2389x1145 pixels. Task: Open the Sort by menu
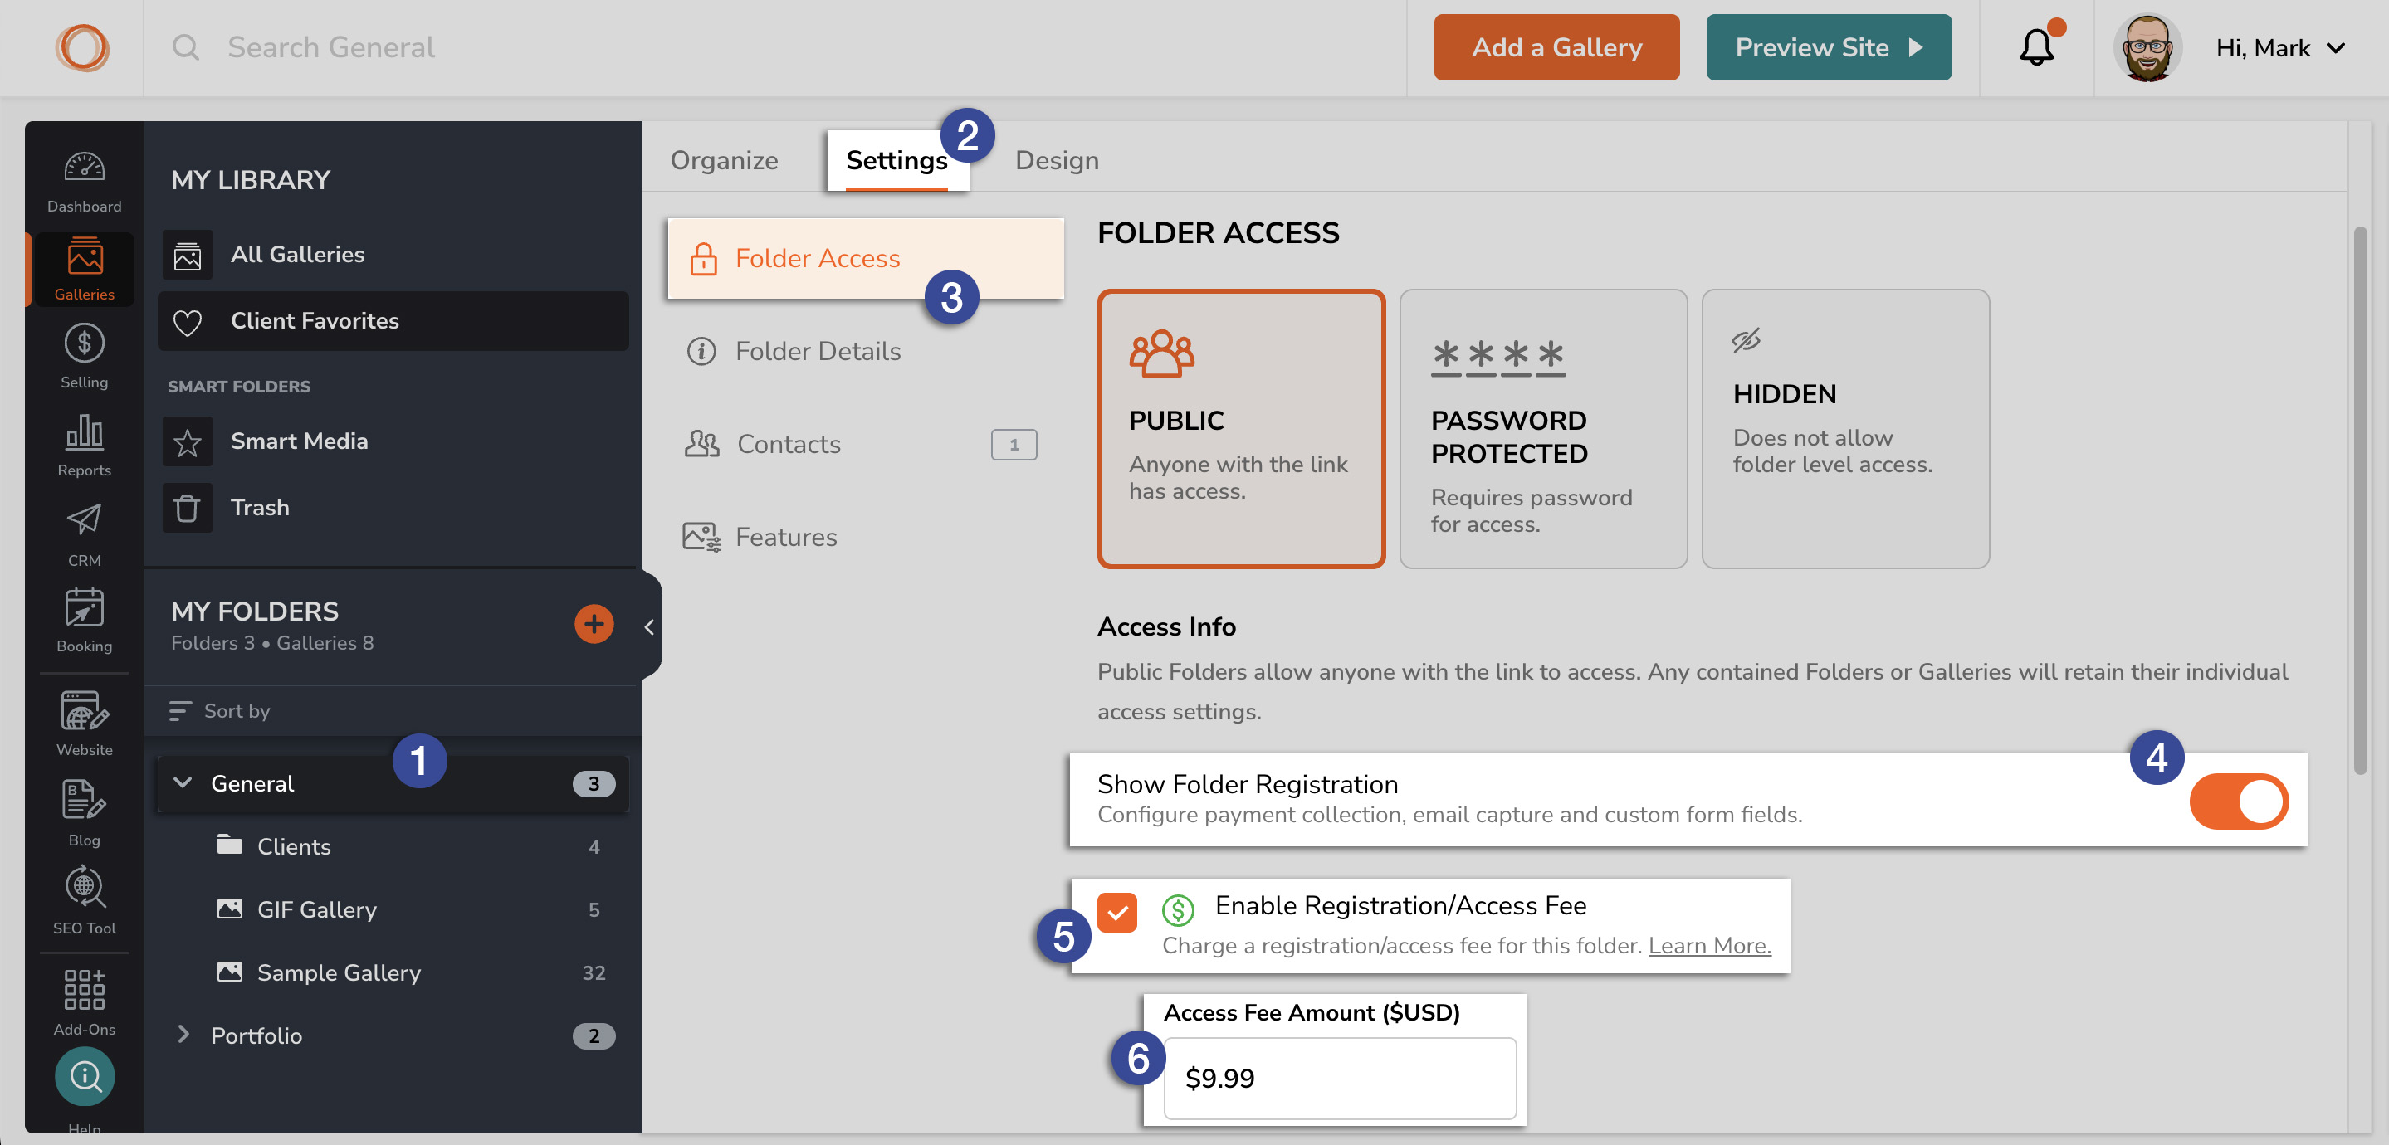pos(220,711)
